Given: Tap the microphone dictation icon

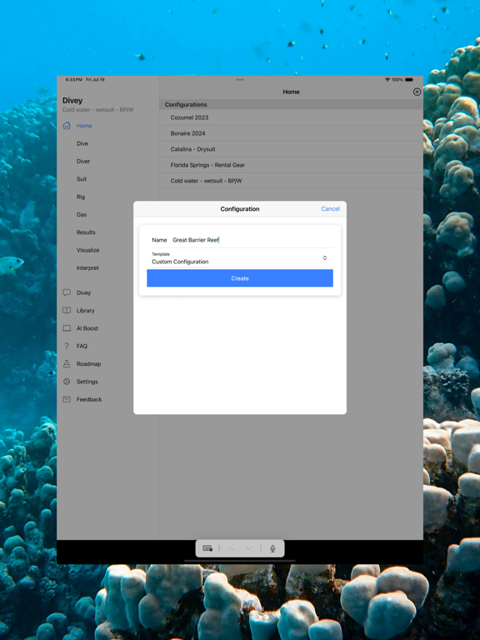Looking at the screenshot, I should pyautogui.click(x=272, y=548).
